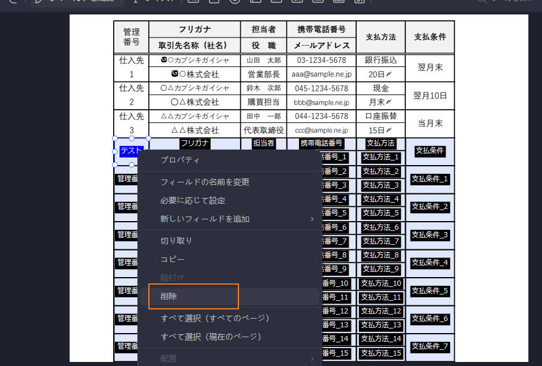Screen dimensions: 542x366
Task: Select the radio button field tool icon
Action: coord(235,2)
